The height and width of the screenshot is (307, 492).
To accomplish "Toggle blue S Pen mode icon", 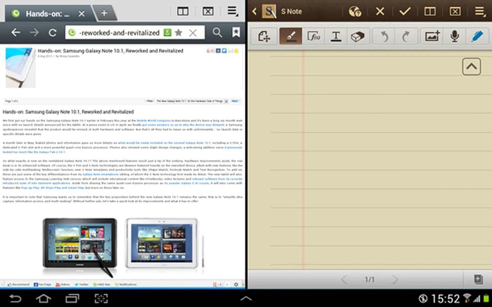I will point(477,36).
